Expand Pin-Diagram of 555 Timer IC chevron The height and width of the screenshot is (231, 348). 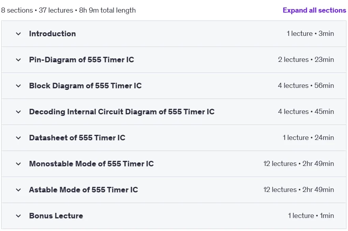[19, 60]
